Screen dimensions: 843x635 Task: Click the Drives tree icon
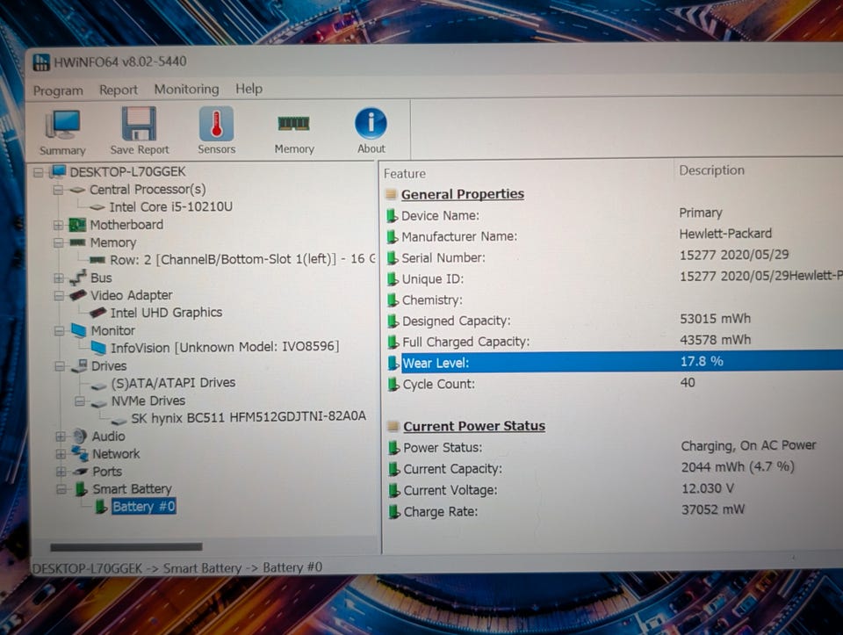click(80, 365)
